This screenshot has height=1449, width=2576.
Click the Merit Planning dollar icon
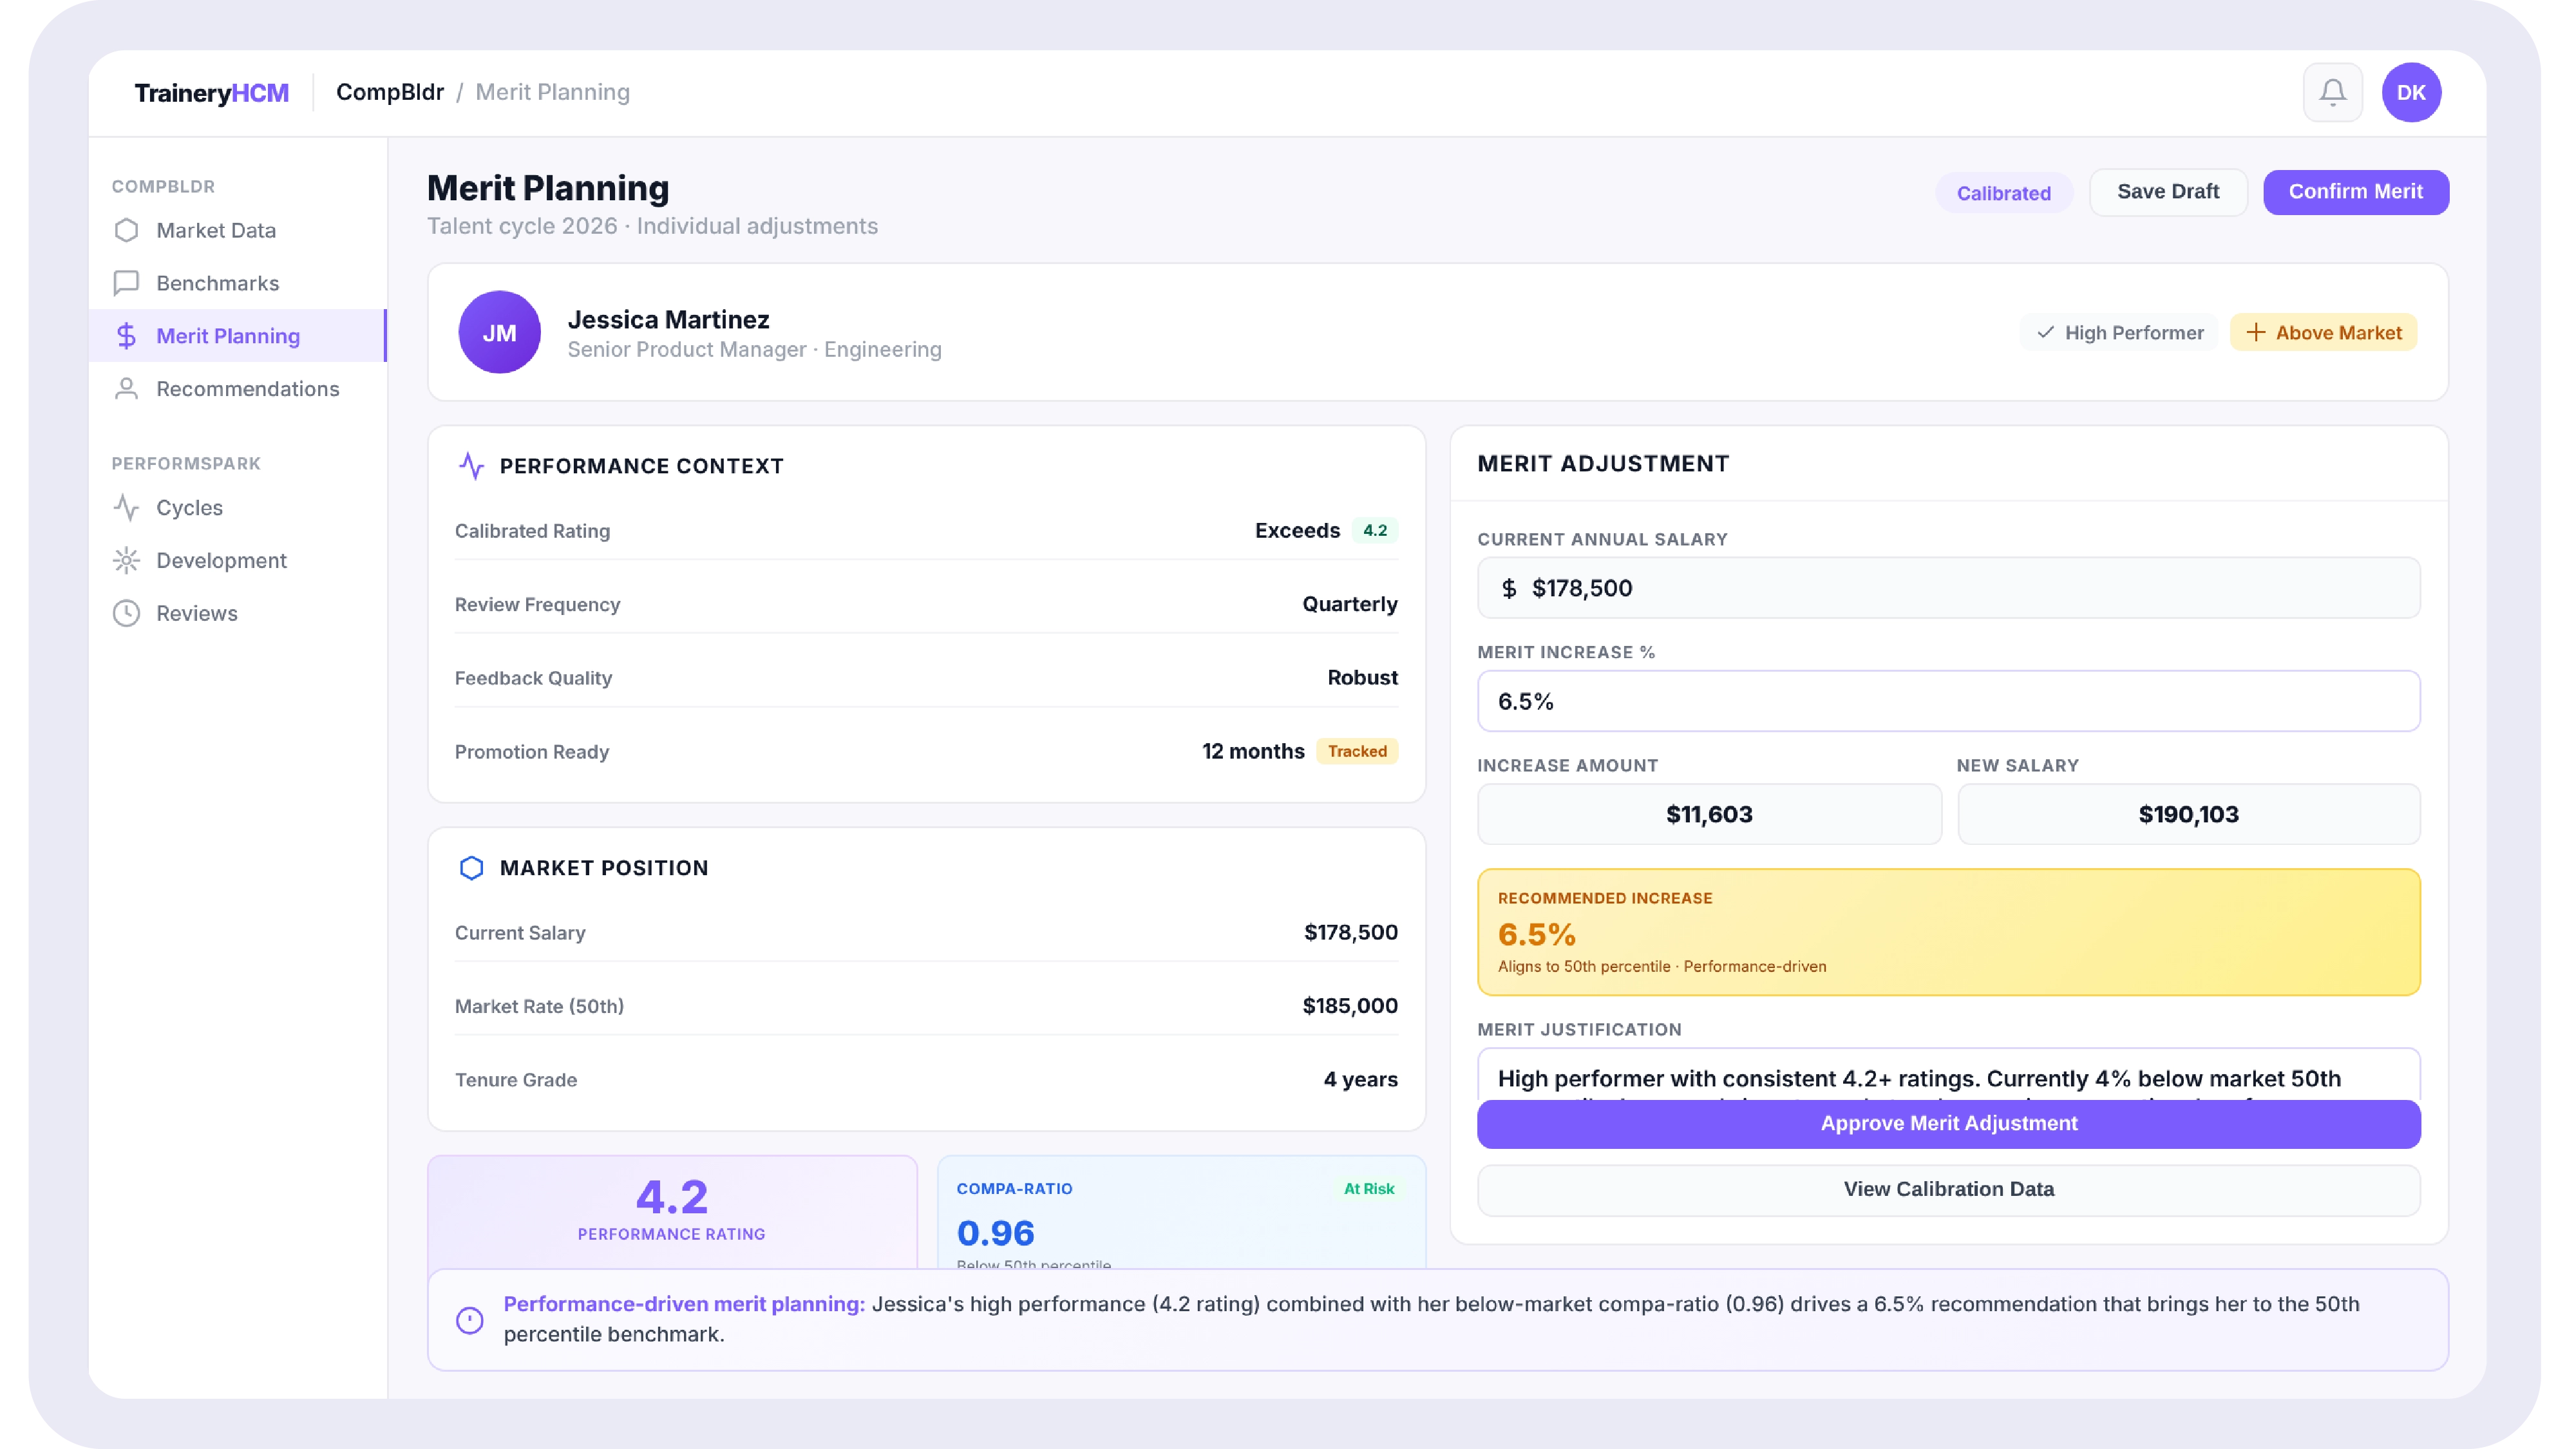pyautogui.click(x=126, y=336)
